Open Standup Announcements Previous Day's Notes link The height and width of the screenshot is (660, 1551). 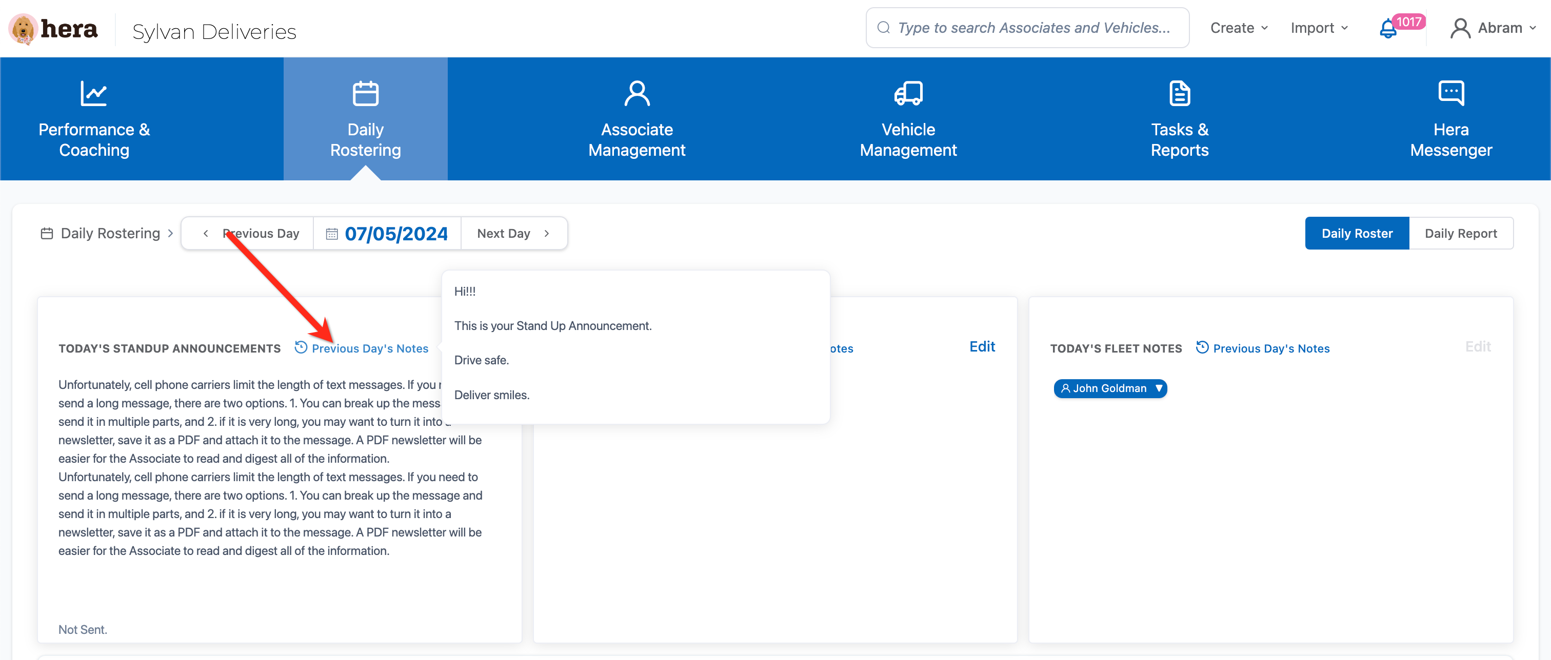tap(369, 348)
